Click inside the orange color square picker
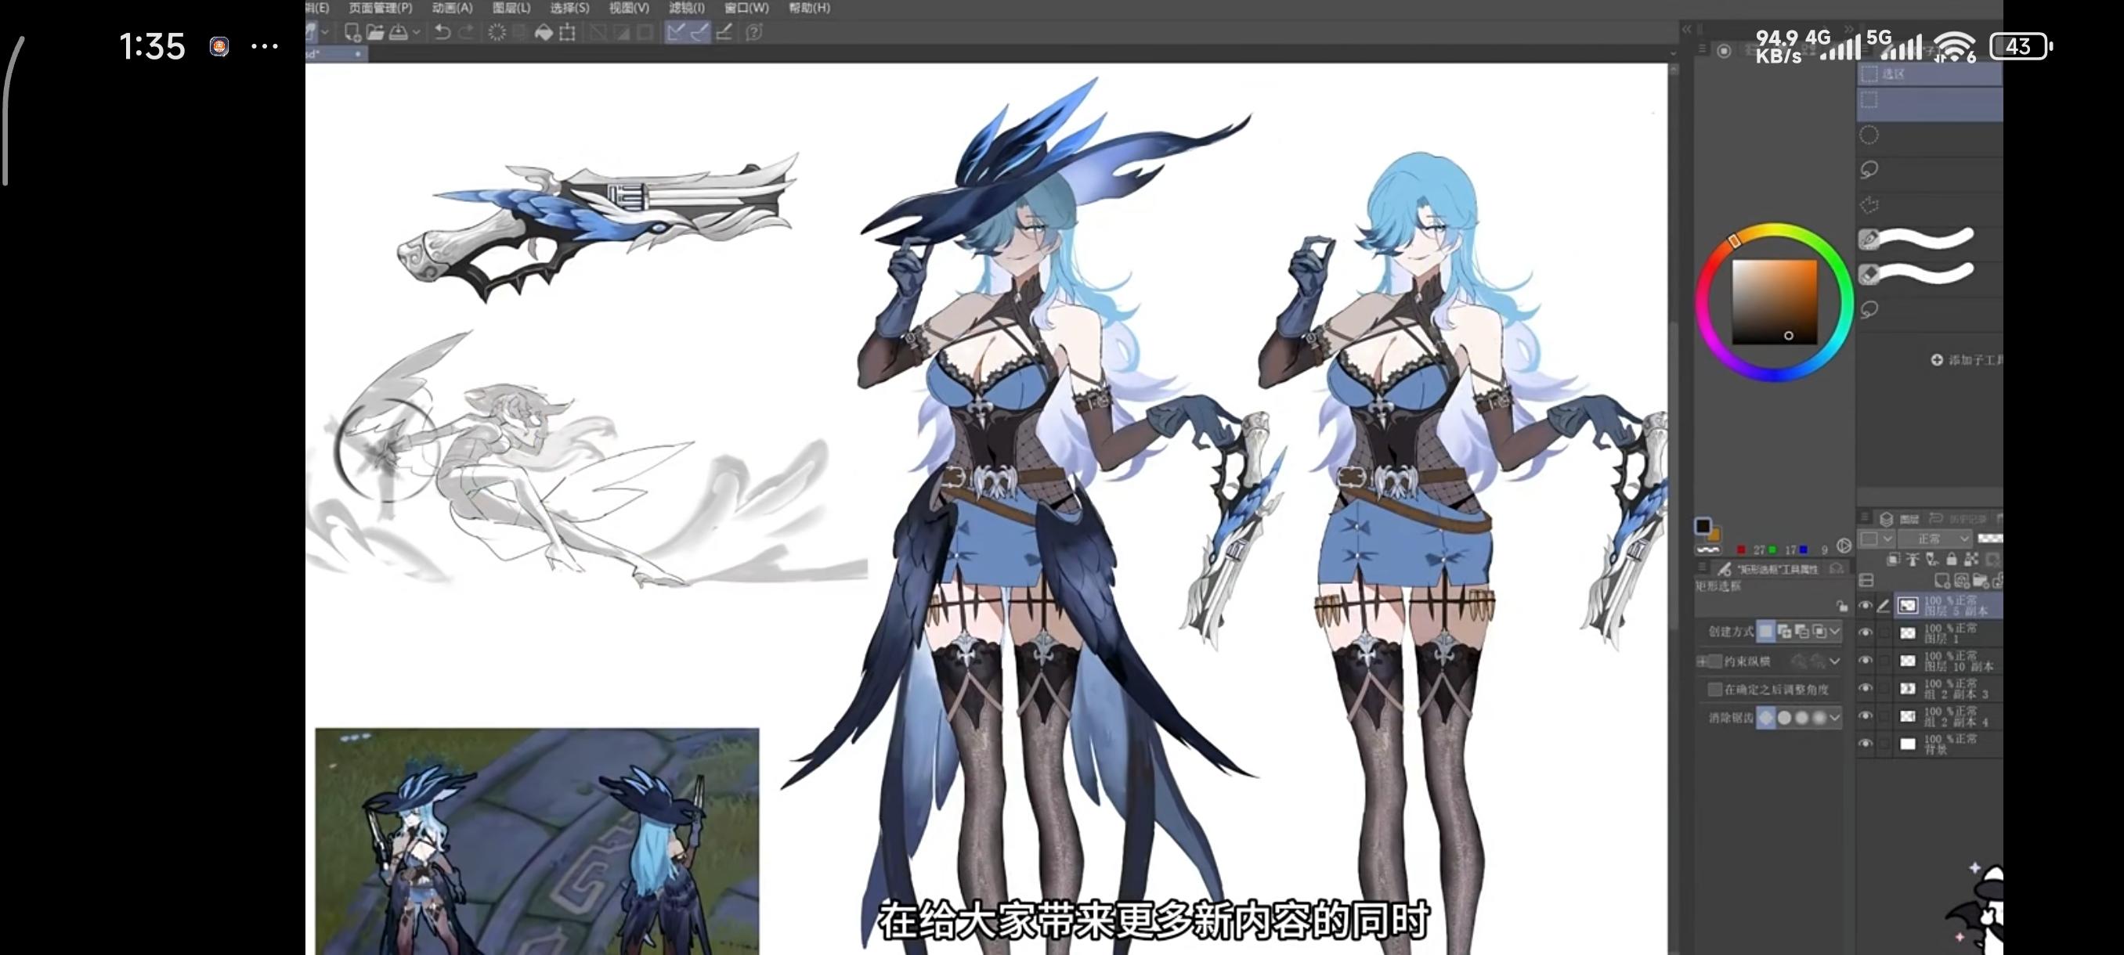Screen dimensions: 2124x955 [x=1774, y=301]
